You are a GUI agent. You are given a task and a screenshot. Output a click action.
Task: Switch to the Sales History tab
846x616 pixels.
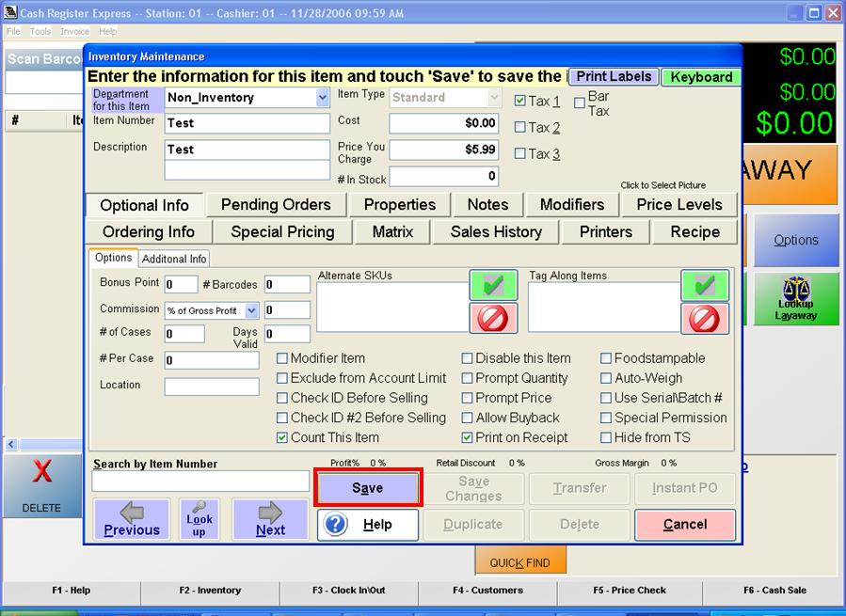[496, 232]
